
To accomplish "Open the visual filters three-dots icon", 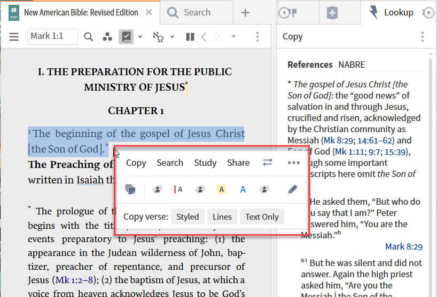I will pyautogui.click(x=107, y=36).
